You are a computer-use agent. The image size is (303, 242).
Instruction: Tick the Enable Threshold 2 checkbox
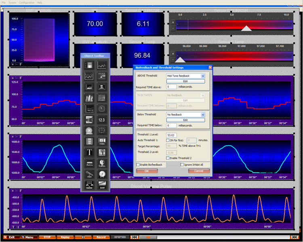click(x=168, y=158)
